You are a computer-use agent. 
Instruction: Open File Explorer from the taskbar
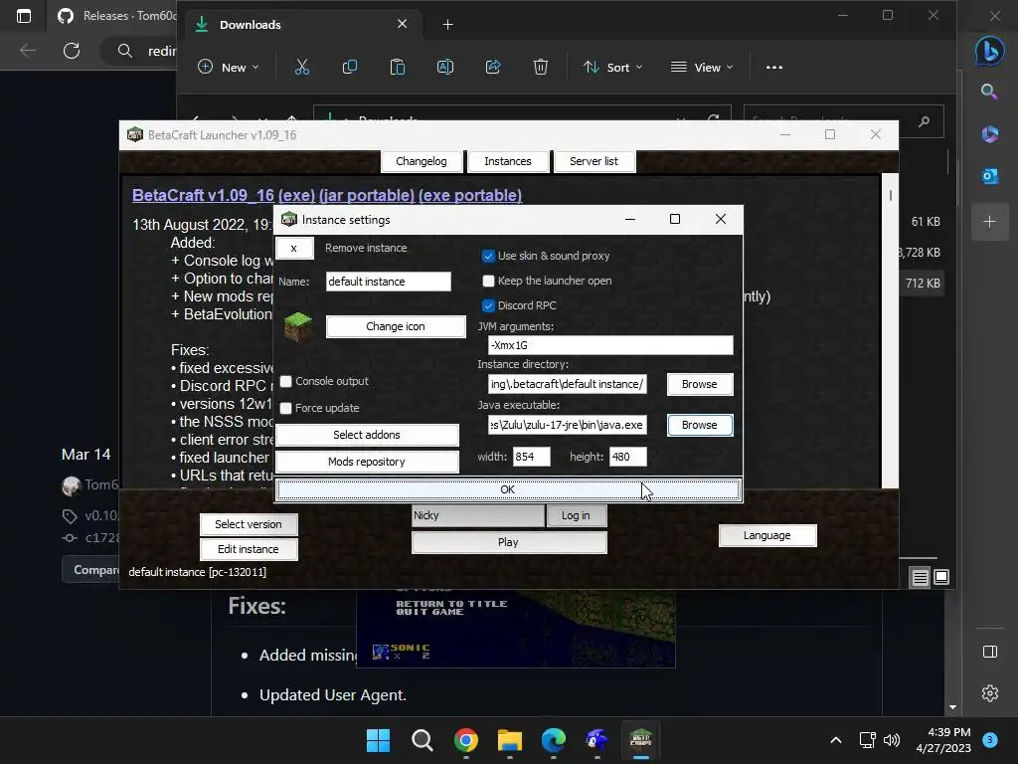click(x=510, y=740)
